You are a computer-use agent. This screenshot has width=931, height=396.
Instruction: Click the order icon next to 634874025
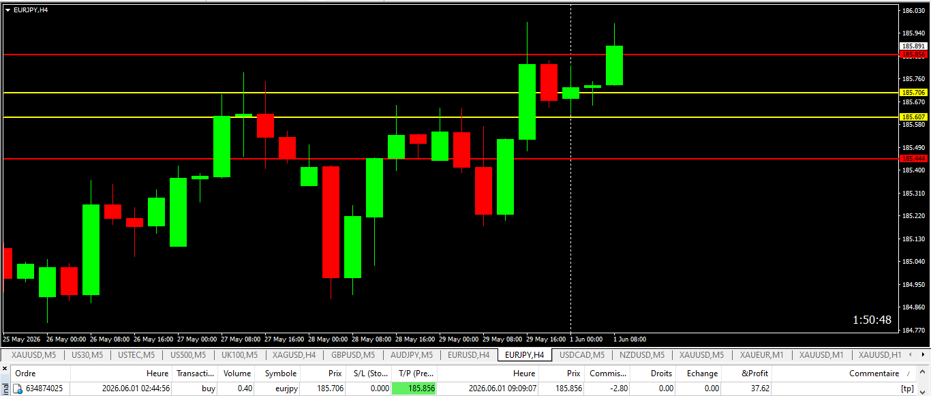(x=18, y=389)
